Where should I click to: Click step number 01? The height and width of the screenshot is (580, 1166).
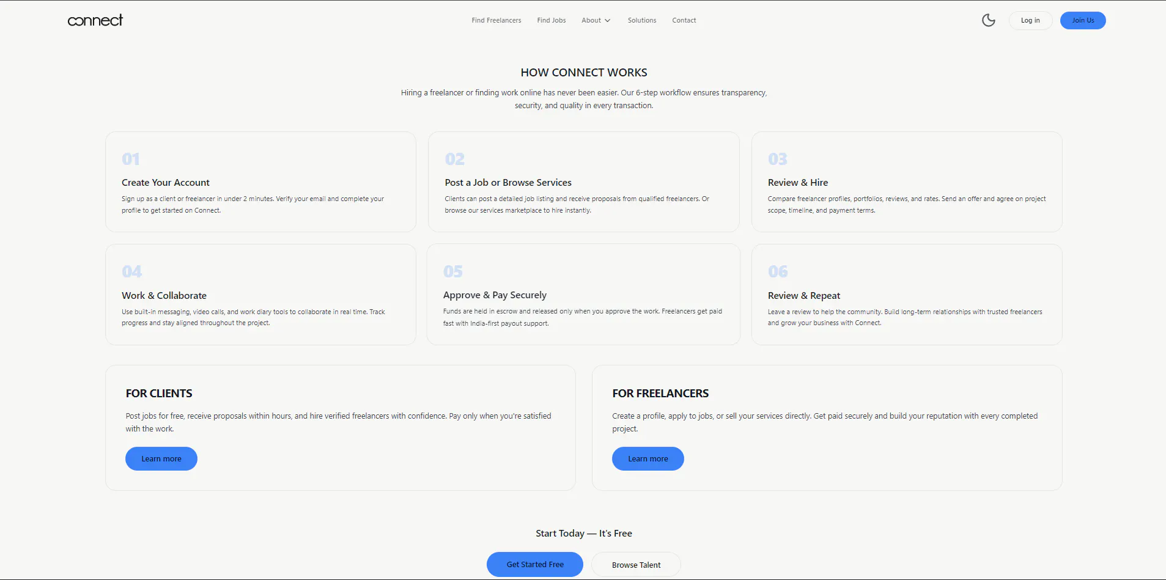tap(131, 159)
